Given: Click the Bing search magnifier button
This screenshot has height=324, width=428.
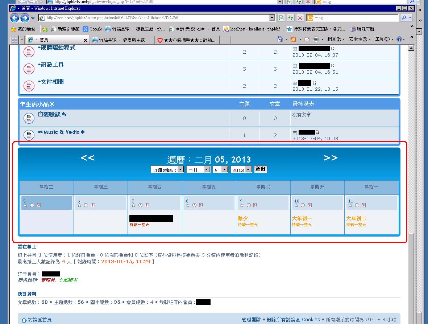Looking at the screenshot, I should point(404,18).
